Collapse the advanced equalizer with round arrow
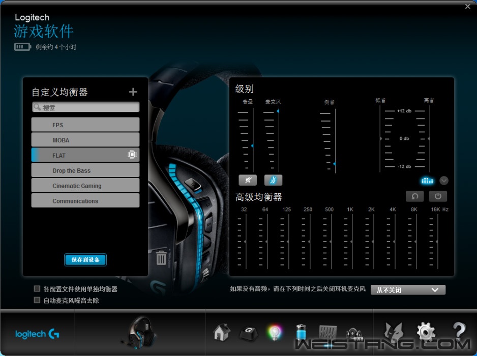This screenshot has height=356, width=477. [444, 181]
